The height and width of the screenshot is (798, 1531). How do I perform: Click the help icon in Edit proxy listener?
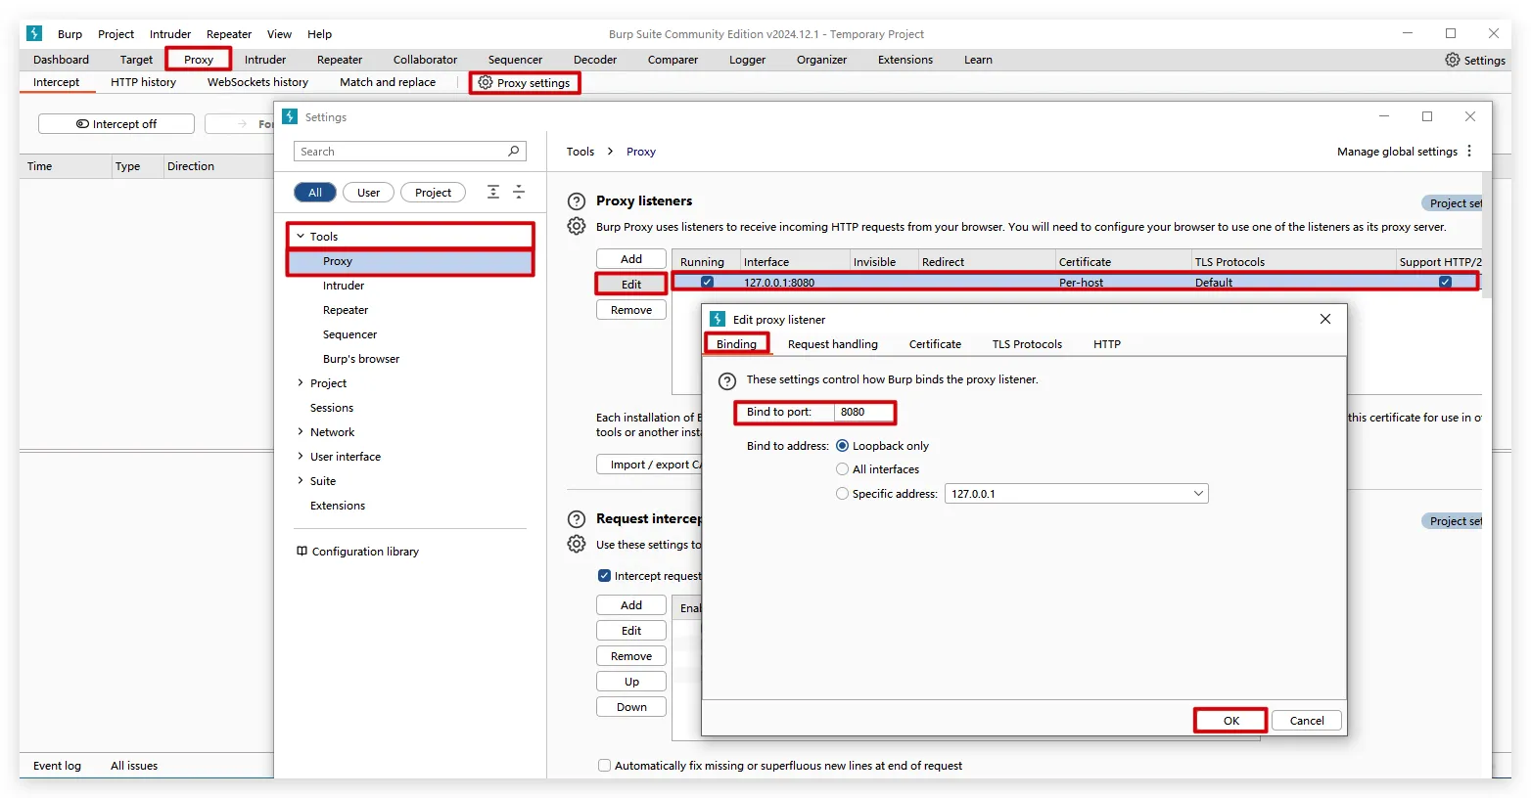click(726, 380)
